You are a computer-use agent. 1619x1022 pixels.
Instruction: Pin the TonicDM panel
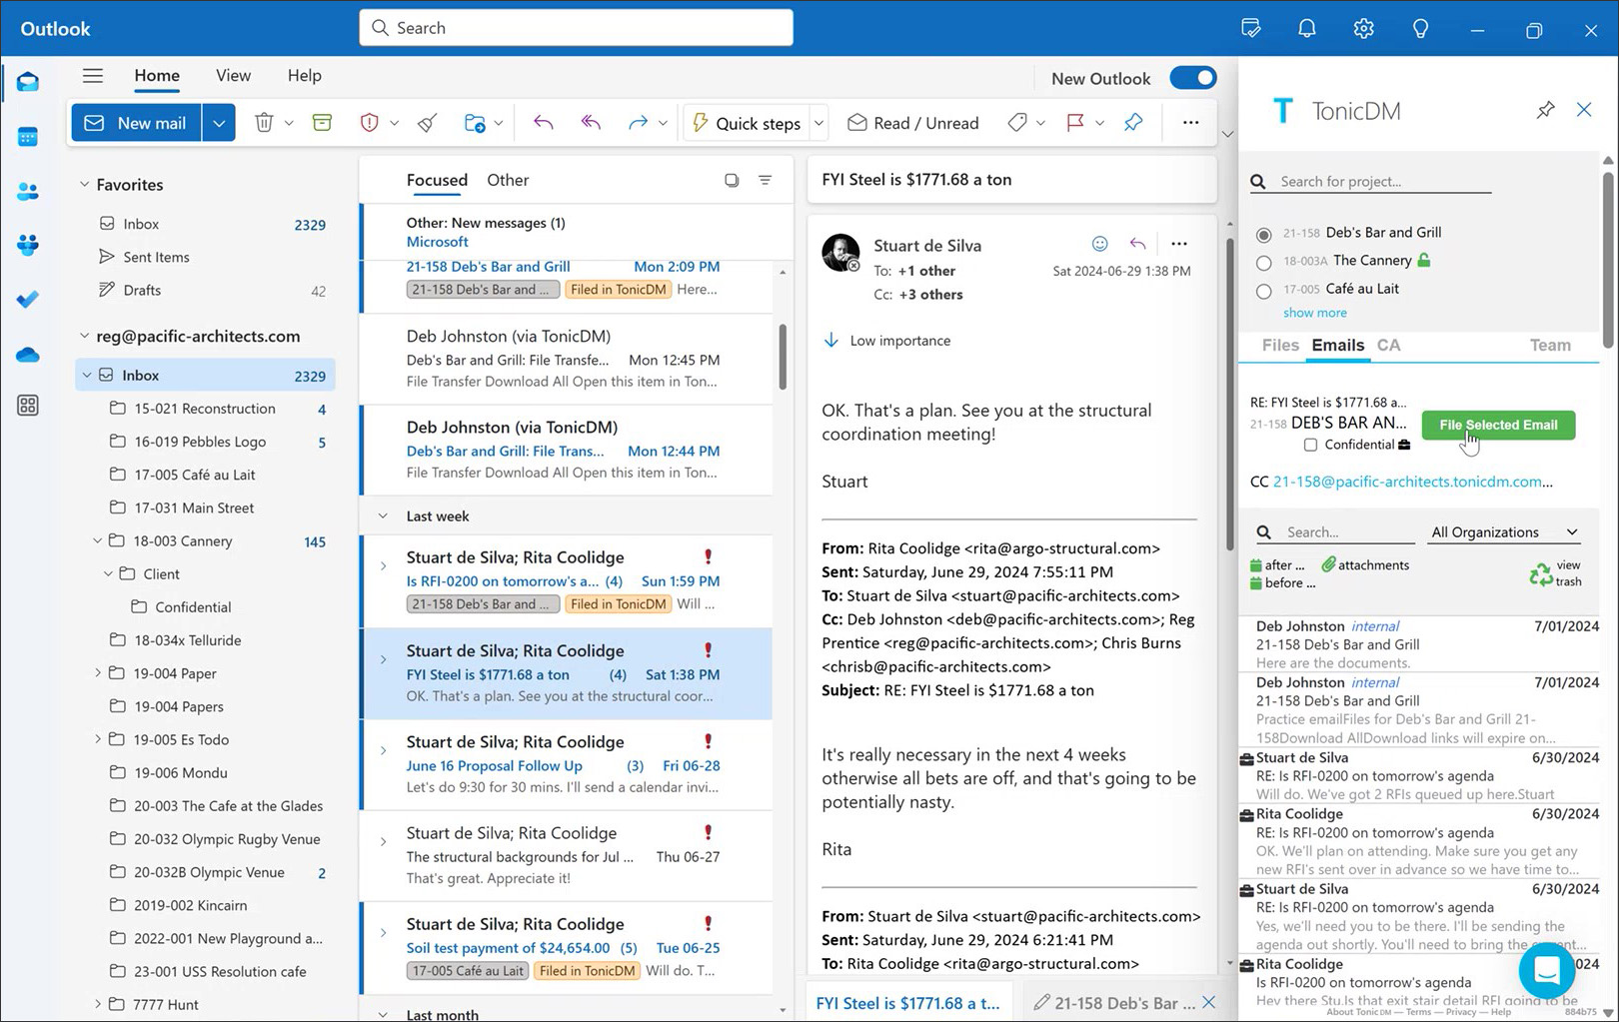coord(1545,110)
